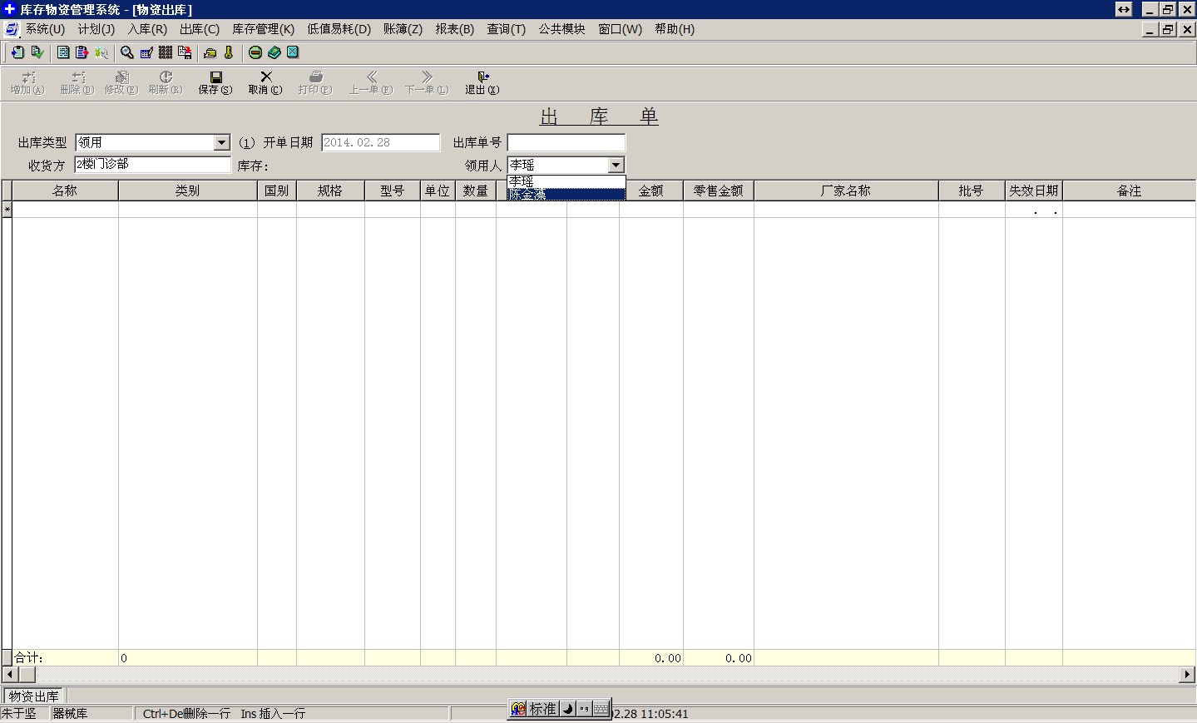Open the 出库(C) menu
Image resolution: width=1197 pixels, height=723 pixels.
pos(200,29)
